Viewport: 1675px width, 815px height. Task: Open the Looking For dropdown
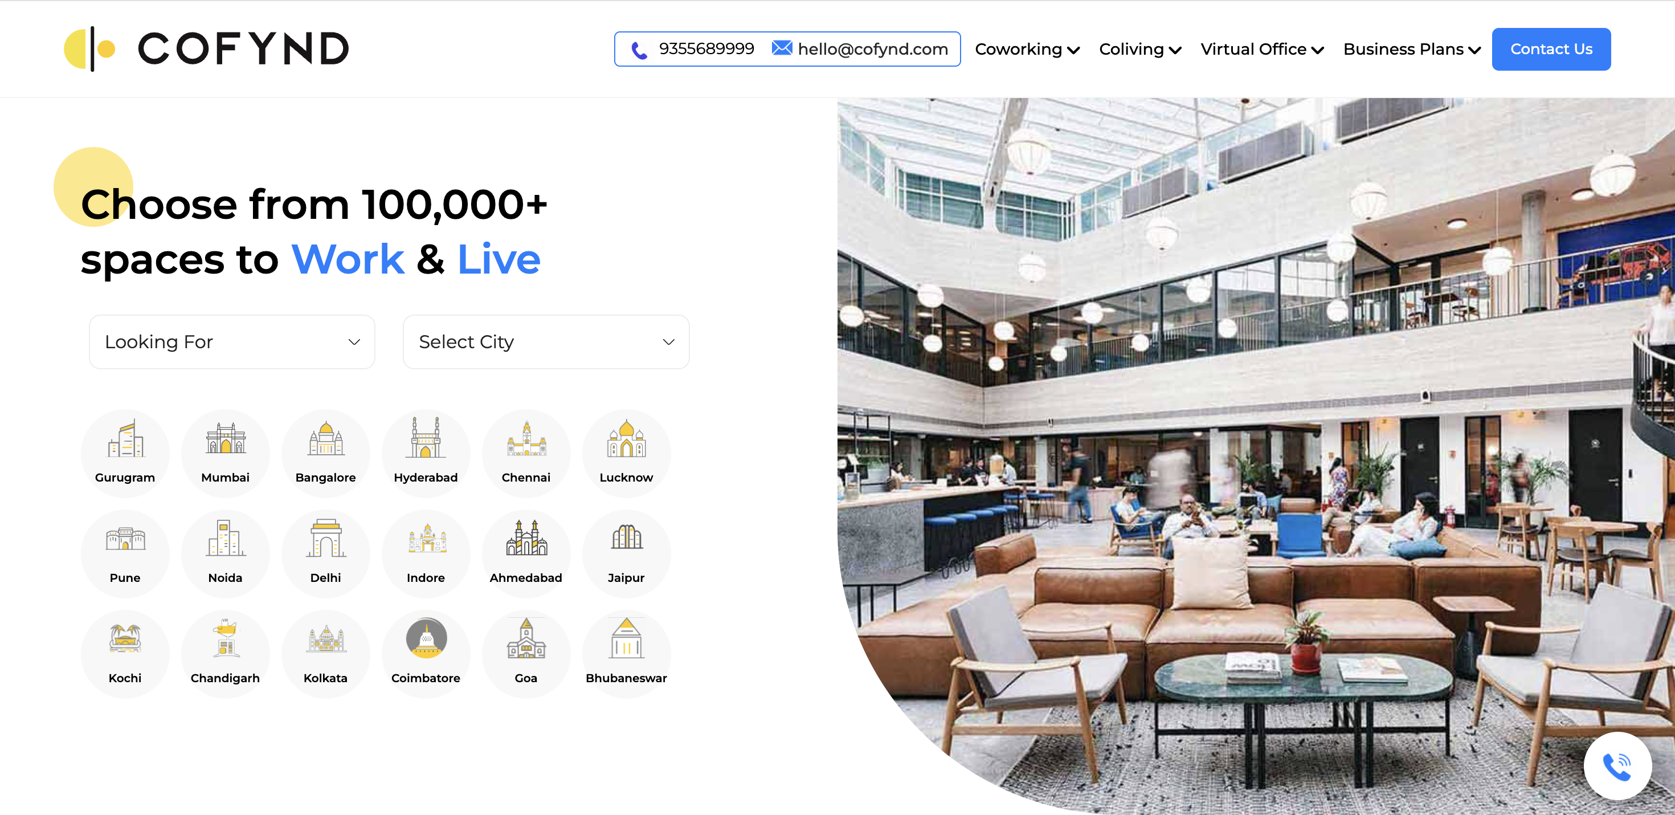[232, 342]
